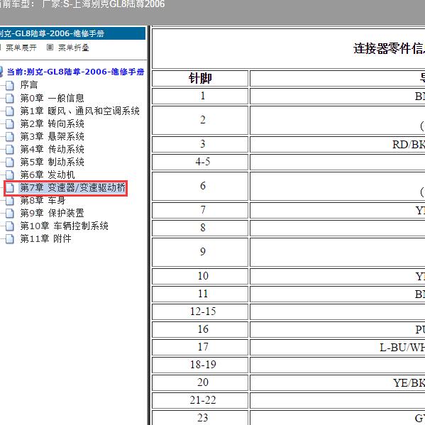425x425 pixels.
Task: Click the page icon beside 第0章 一般信息
Action: pos(10,98)
